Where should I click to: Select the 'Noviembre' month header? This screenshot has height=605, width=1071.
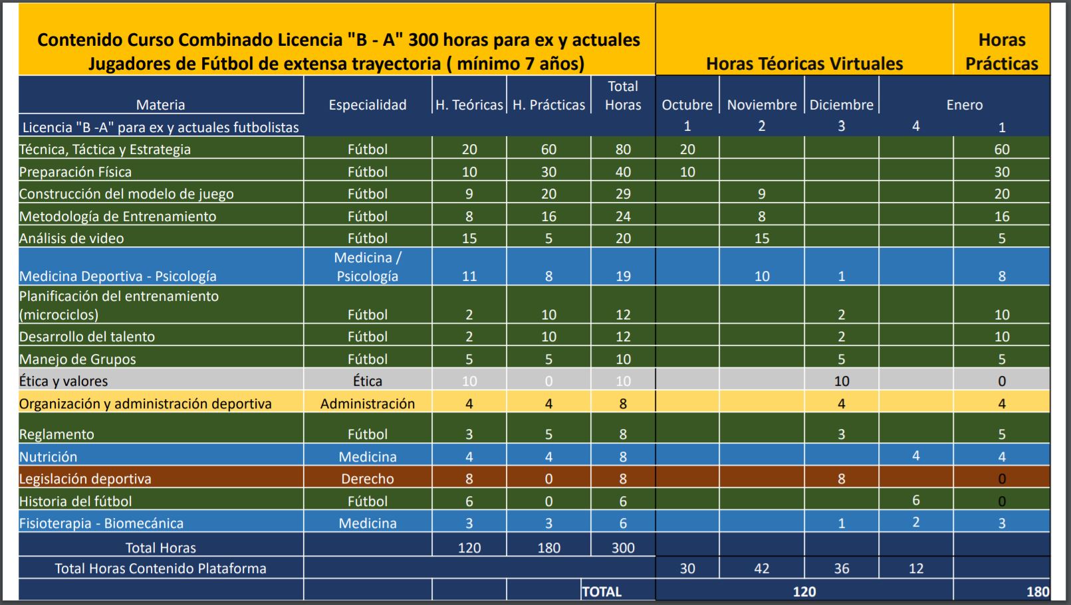762,94
